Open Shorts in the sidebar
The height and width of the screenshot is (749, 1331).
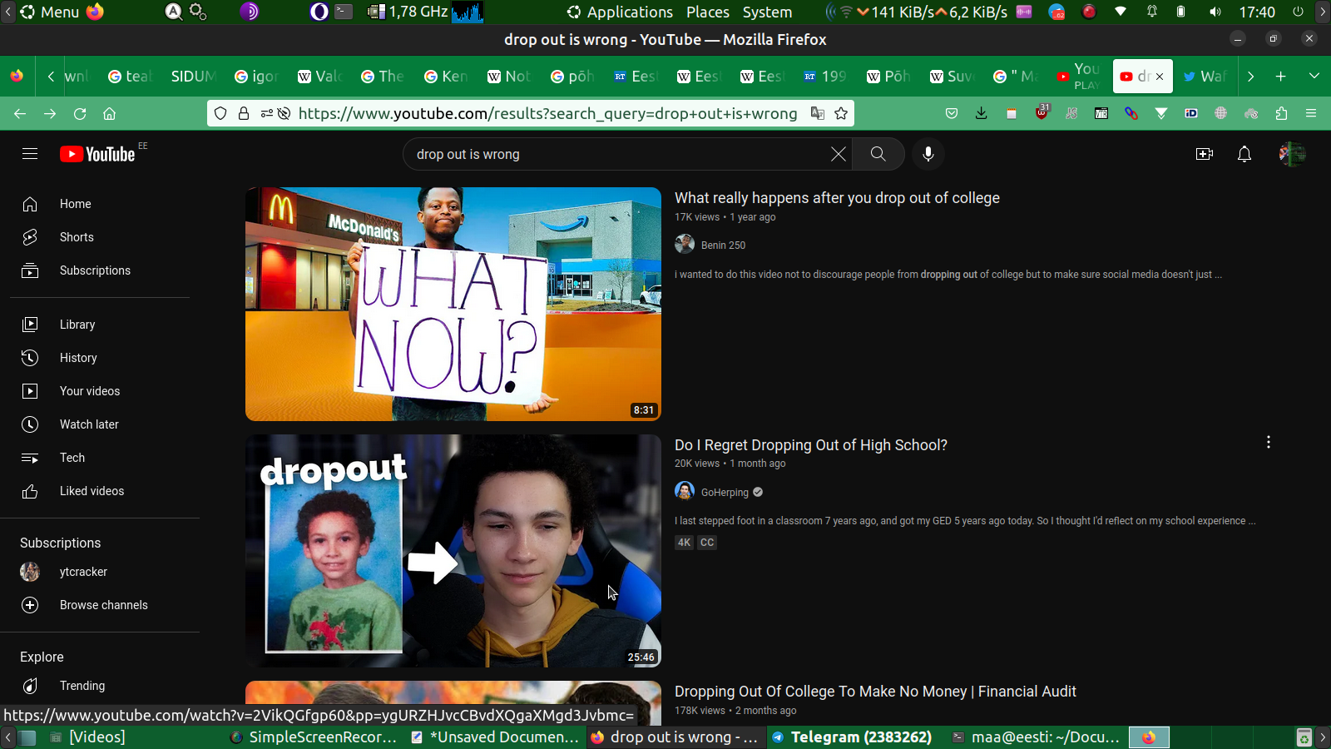100,237
